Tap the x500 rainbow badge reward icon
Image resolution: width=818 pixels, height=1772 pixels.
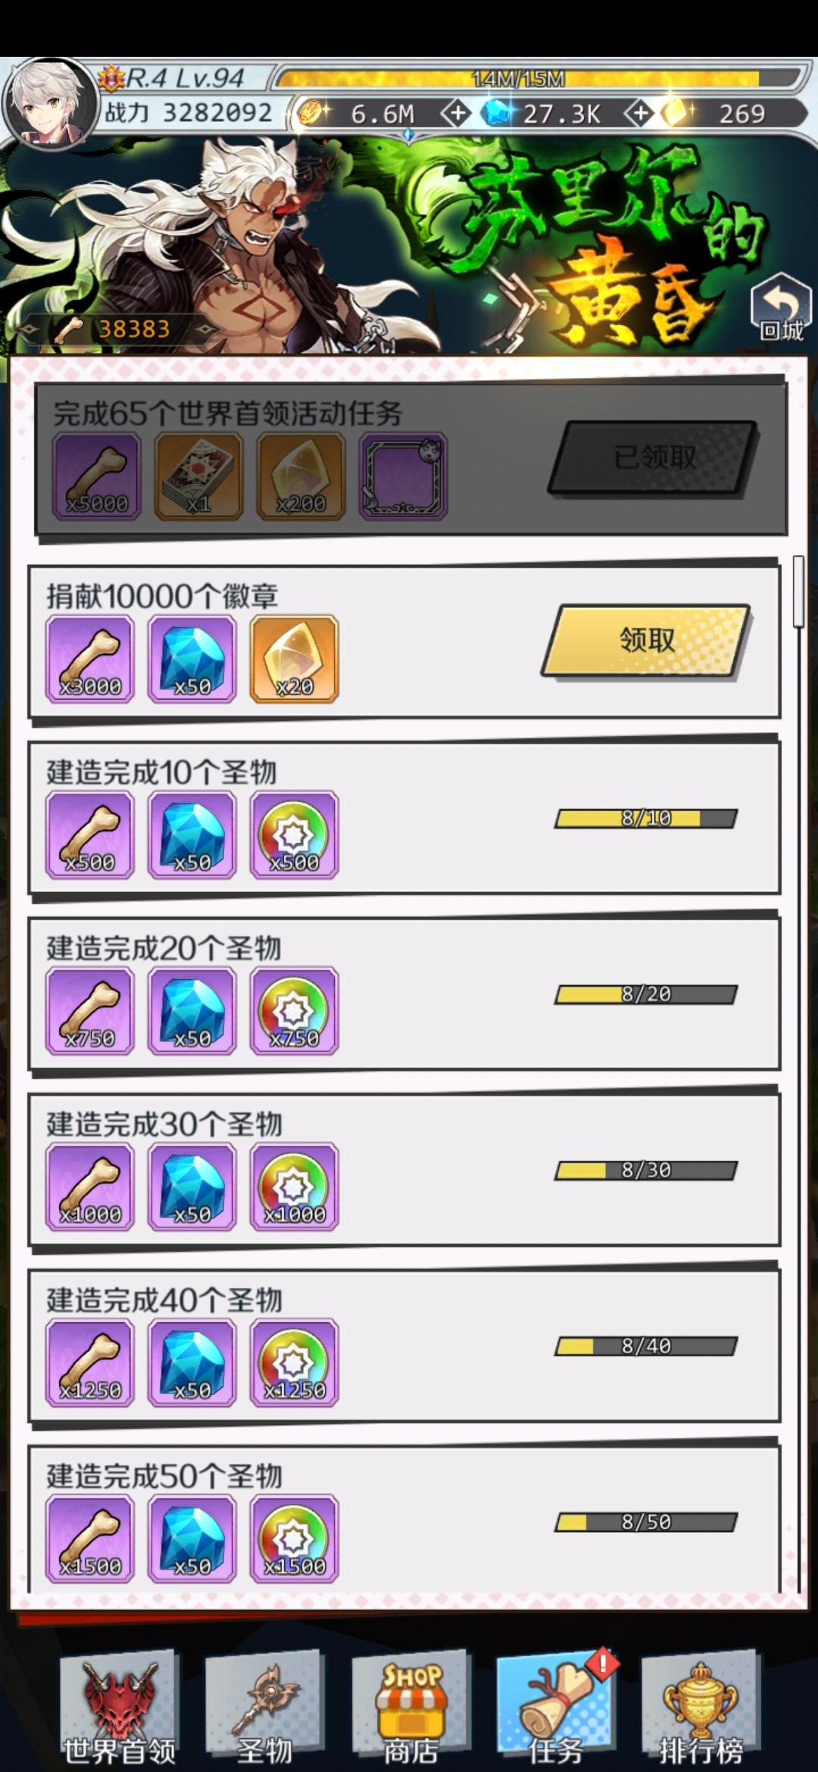click(294, 835)
